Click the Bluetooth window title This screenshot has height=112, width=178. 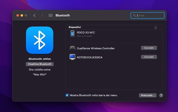[x=63, y=15]
